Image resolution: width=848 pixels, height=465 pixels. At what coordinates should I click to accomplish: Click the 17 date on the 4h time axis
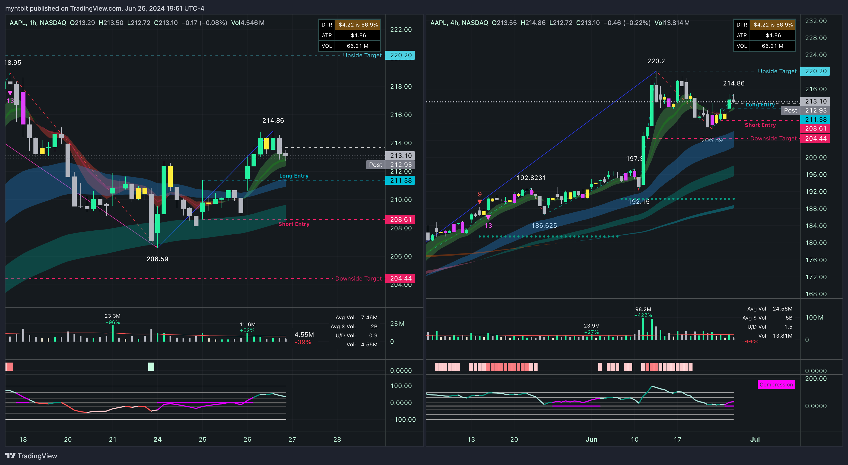pyautogui.click(x=677, y=439)
